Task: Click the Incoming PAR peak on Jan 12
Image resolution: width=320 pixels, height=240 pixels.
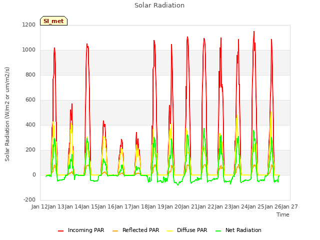Action: pyautogui.click(x=54, y=48)
